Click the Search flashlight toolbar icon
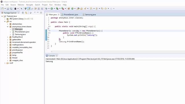Screen dimensions: 185x104 click(x=85, y=8)
